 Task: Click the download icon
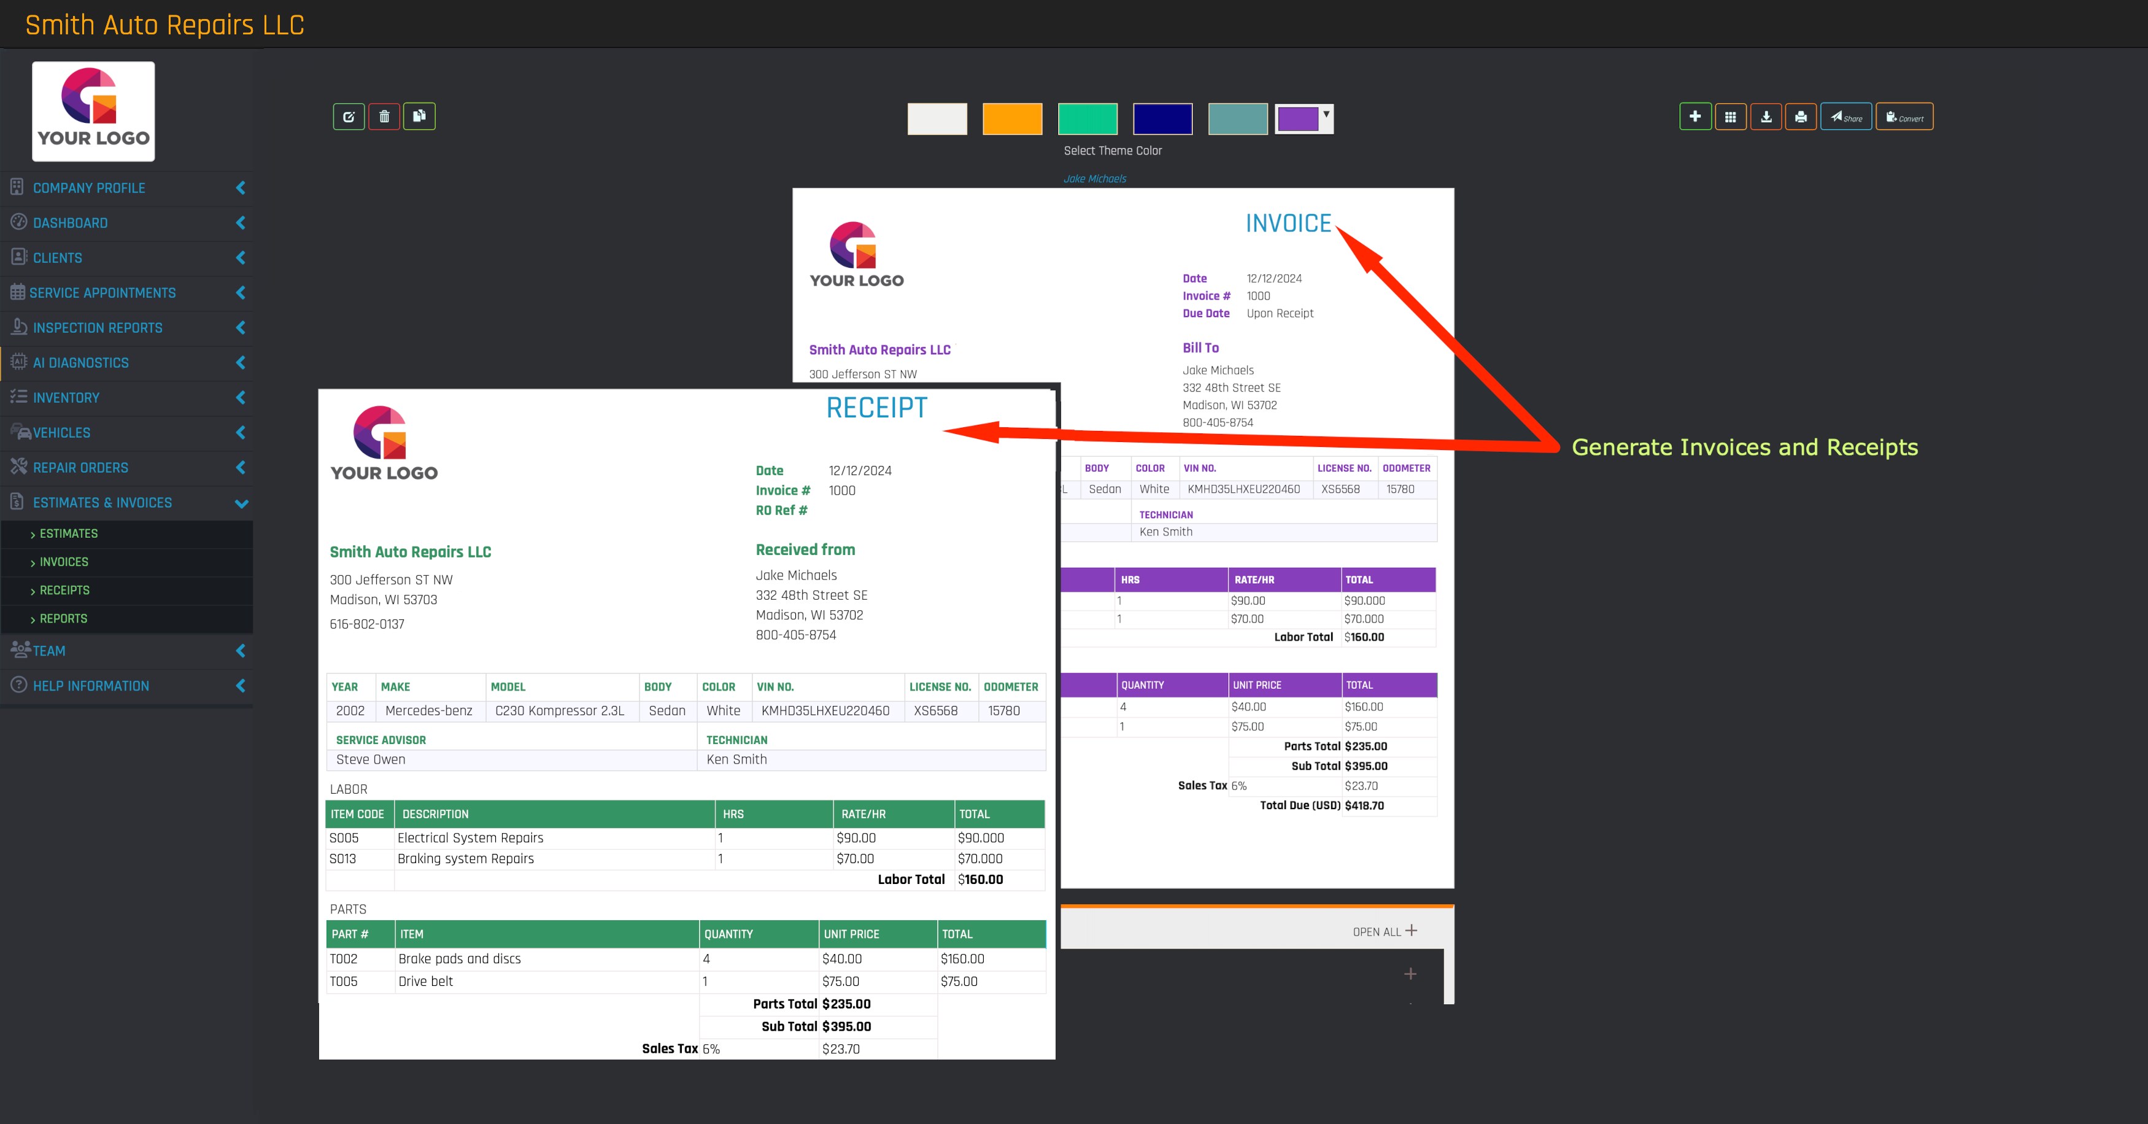(x=1765, y=117)
